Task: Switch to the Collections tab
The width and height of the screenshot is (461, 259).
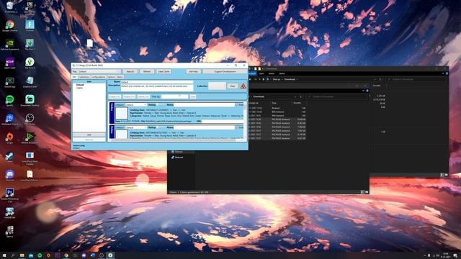Action: [x=84, y=77]
